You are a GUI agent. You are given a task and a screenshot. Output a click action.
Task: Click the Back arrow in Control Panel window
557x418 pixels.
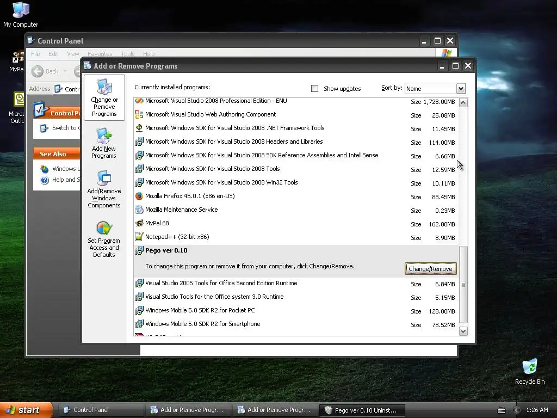click(38, 71)
